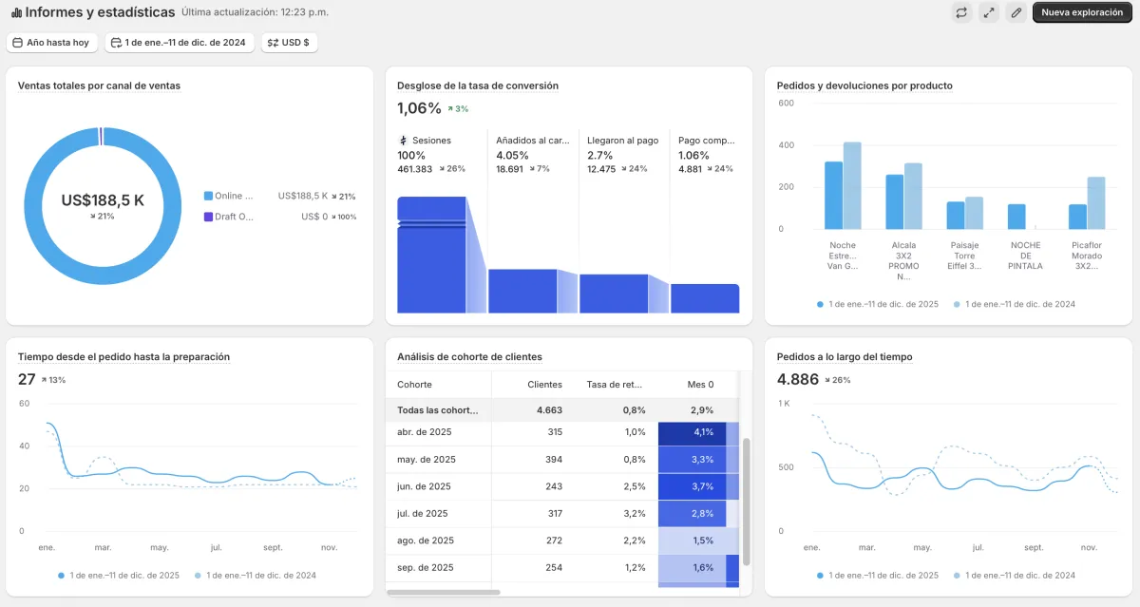Toggle 2025 series legend in Pedidos por producto chart

point(878,304)
